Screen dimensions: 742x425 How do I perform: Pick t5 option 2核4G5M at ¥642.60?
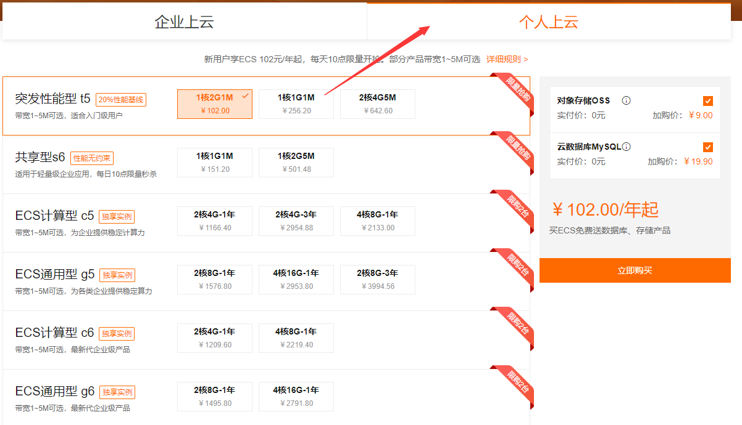coord(378,104)
